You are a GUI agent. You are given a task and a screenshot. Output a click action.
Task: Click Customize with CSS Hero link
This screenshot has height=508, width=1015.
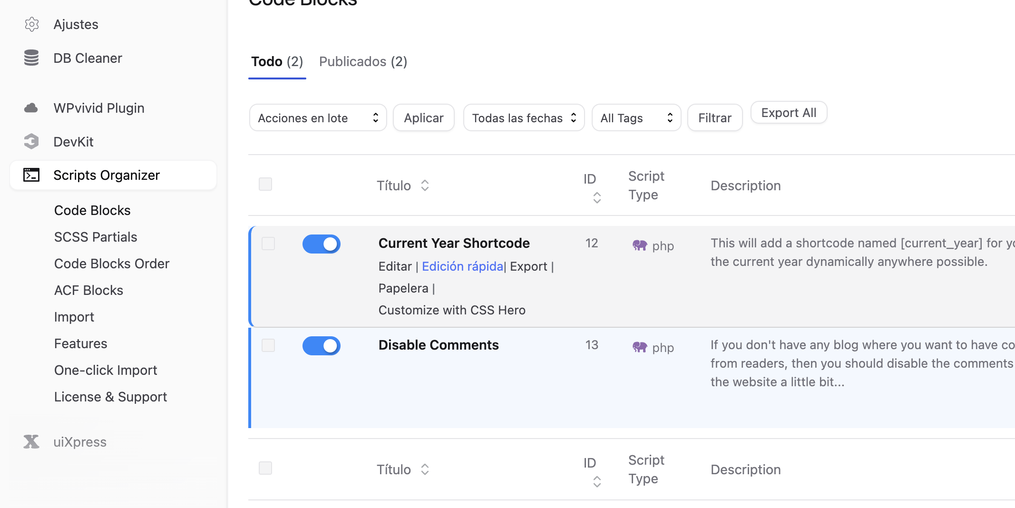coord(452,310)
